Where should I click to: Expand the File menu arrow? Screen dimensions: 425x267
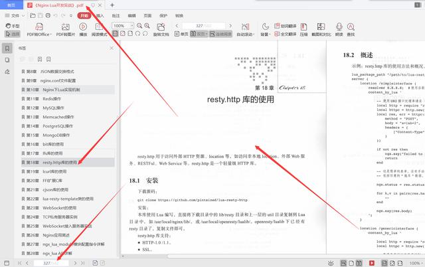click(x=23, y=16)
